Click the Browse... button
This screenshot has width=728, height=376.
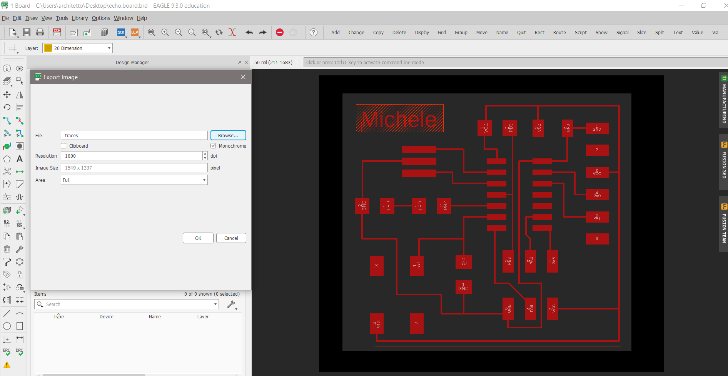(x=228, y=136)
